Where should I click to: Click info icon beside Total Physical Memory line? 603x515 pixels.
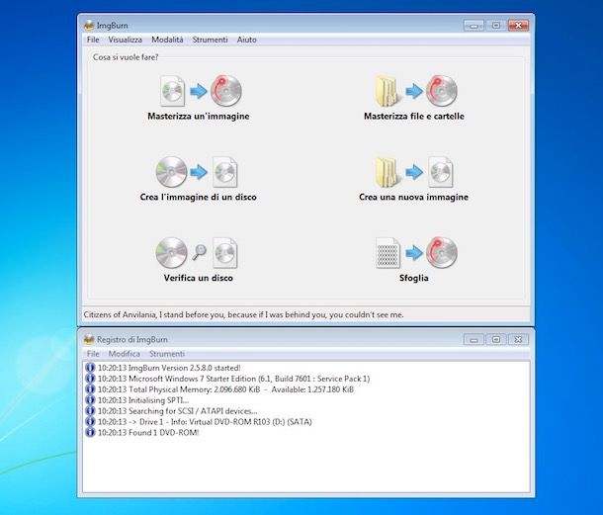click(x=90, y=389)
